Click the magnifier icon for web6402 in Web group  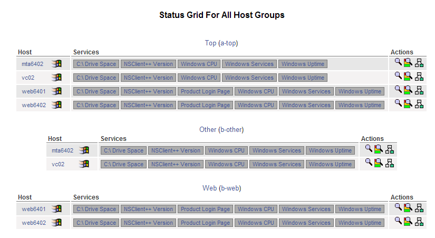point(399,221)
